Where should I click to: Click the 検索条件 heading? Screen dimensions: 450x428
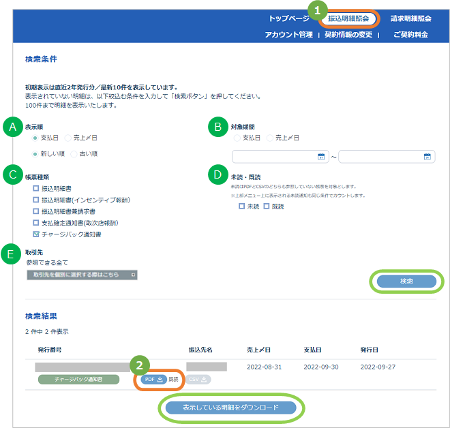pyautogui.click(x=41, y=59)
